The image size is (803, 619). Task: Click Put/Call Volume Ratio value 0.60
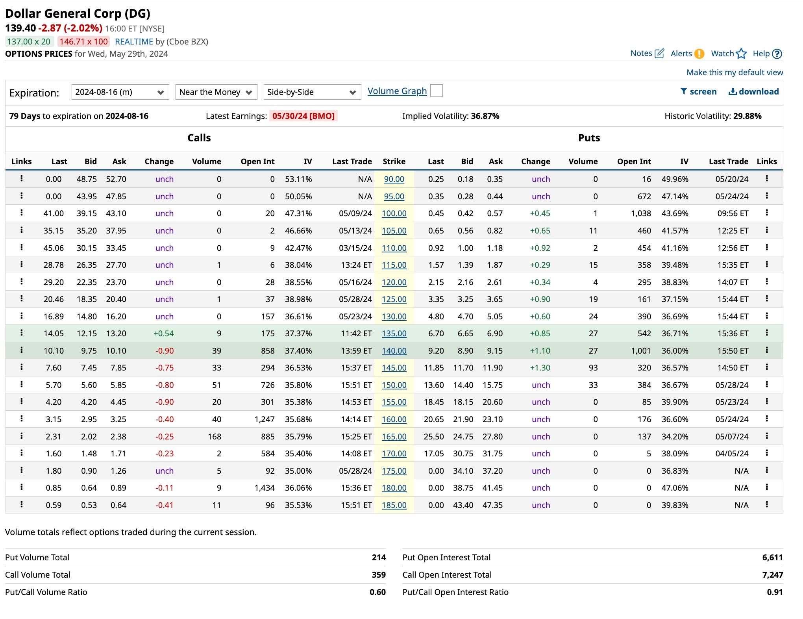coord(377,592)
